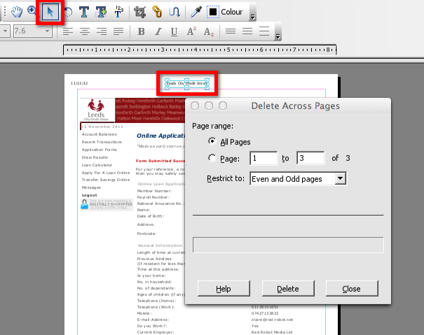Click the black Colour swatch

[212, 12]
